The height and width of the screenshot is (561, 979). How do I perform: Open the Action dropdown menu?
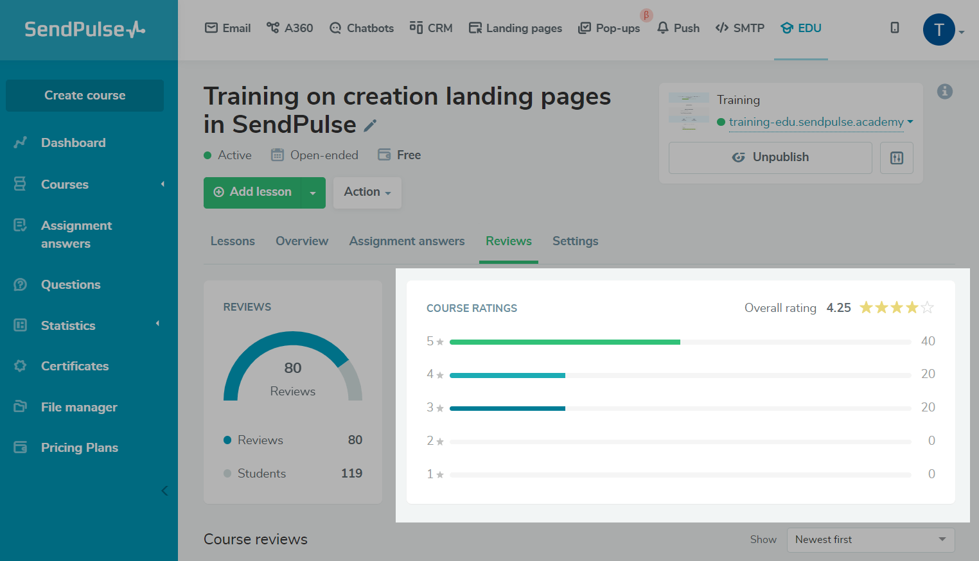pos(367,193)
